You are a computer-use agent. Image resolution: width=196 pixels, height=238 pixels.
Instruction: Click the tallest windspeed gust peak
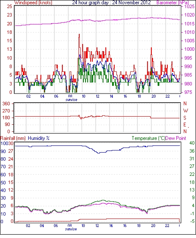[79, 35]
